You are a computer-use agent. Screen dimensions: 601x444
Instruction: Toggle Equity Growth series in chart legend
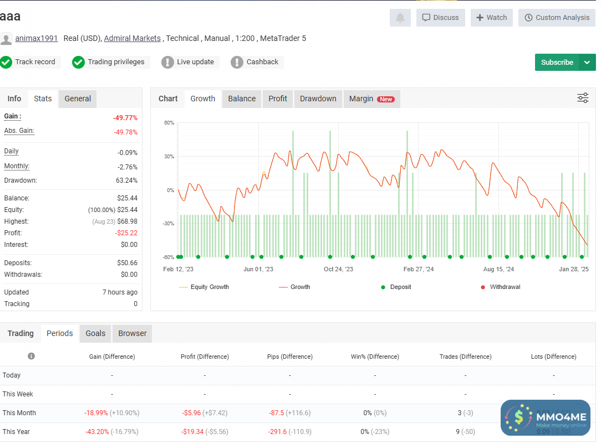[204, 287]
